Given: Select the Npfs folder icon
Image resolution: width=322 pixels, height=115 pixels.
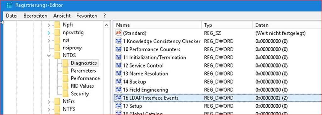Looking at the screenshot, I should click(x=58, y=25).
